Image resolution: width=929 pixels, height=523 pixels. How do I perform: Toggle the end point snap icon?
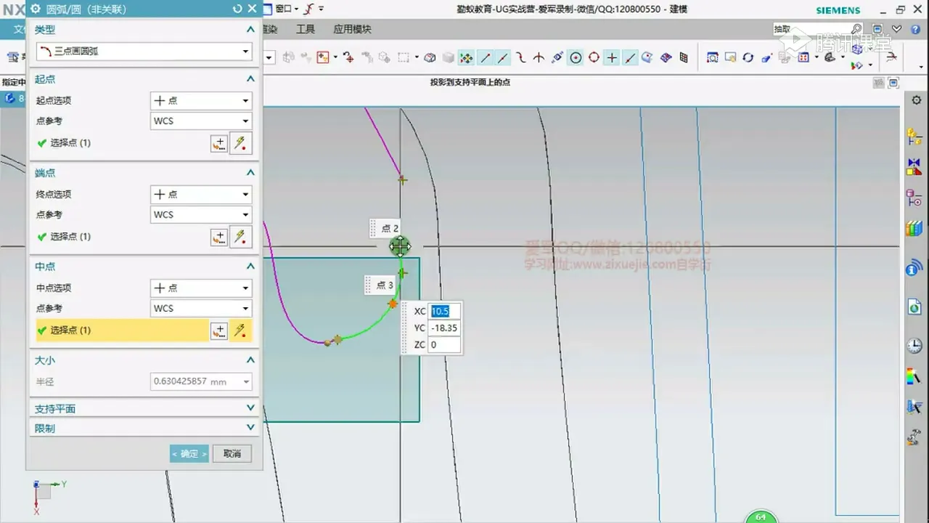(485, 58)
